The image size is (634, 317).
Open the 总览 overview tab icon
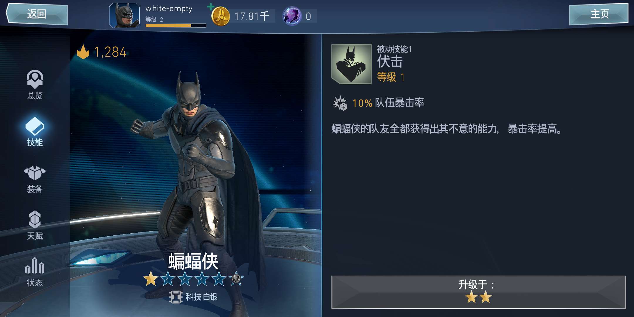click(35, 79)
